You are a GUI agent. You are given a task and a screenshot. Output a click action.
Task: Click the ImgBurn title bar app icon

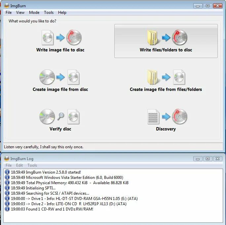tap(7, 6)
